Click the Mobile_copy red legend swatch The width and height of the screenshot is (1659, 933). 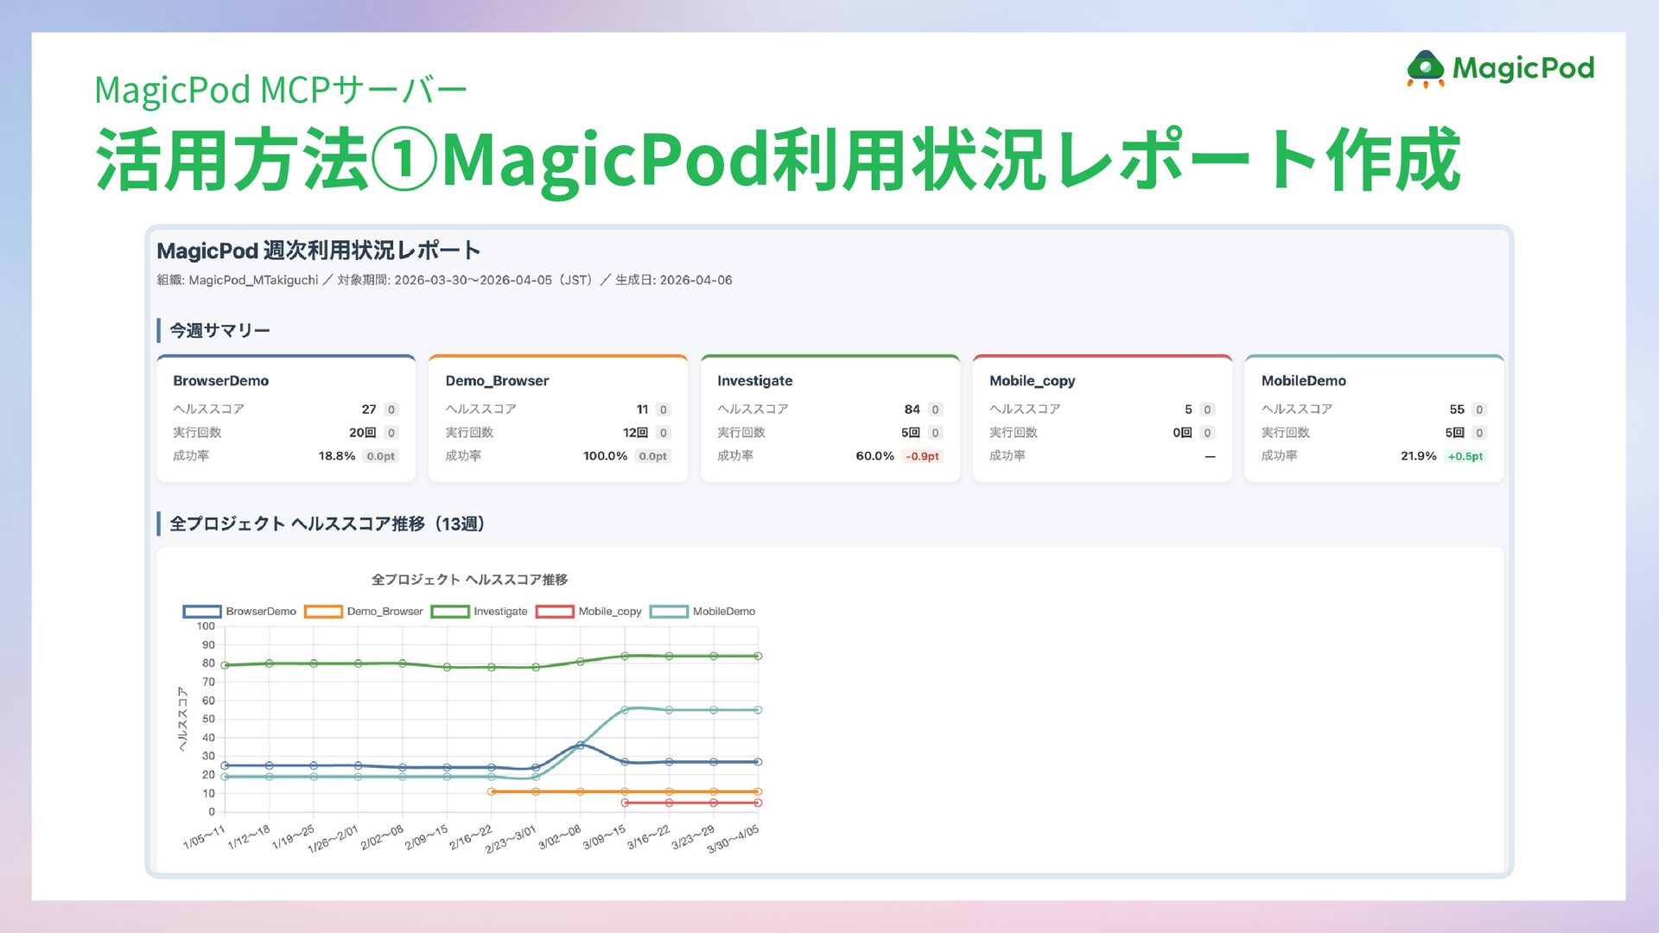coord(555,612)
